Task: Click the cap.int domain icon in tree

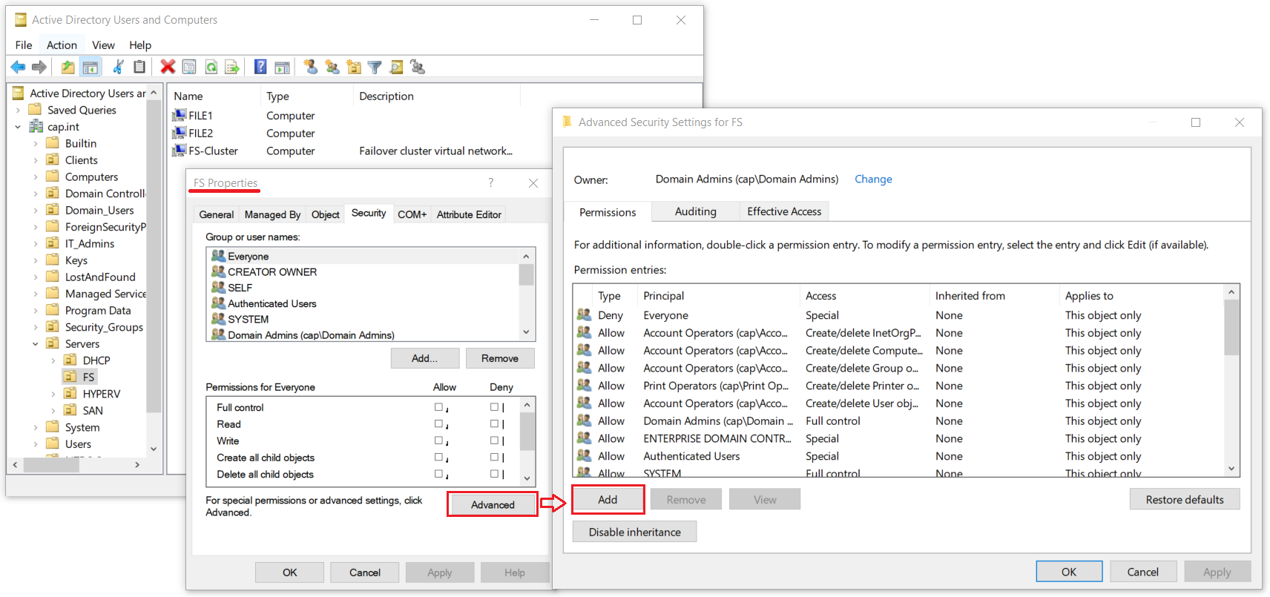Action: pyautogui.click(x=36, y=127)
